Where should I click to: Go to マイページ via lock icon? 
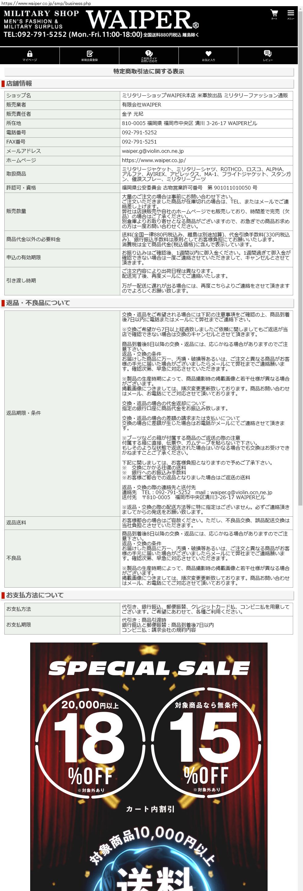30,56
